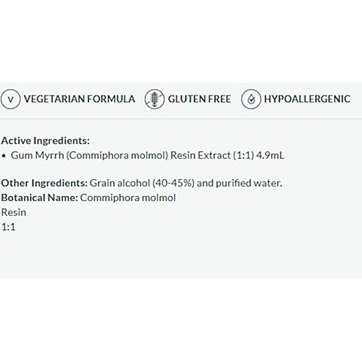Click Commiphora molmol after Botanical Name
The image size is (362, 362).
point(128,198)
